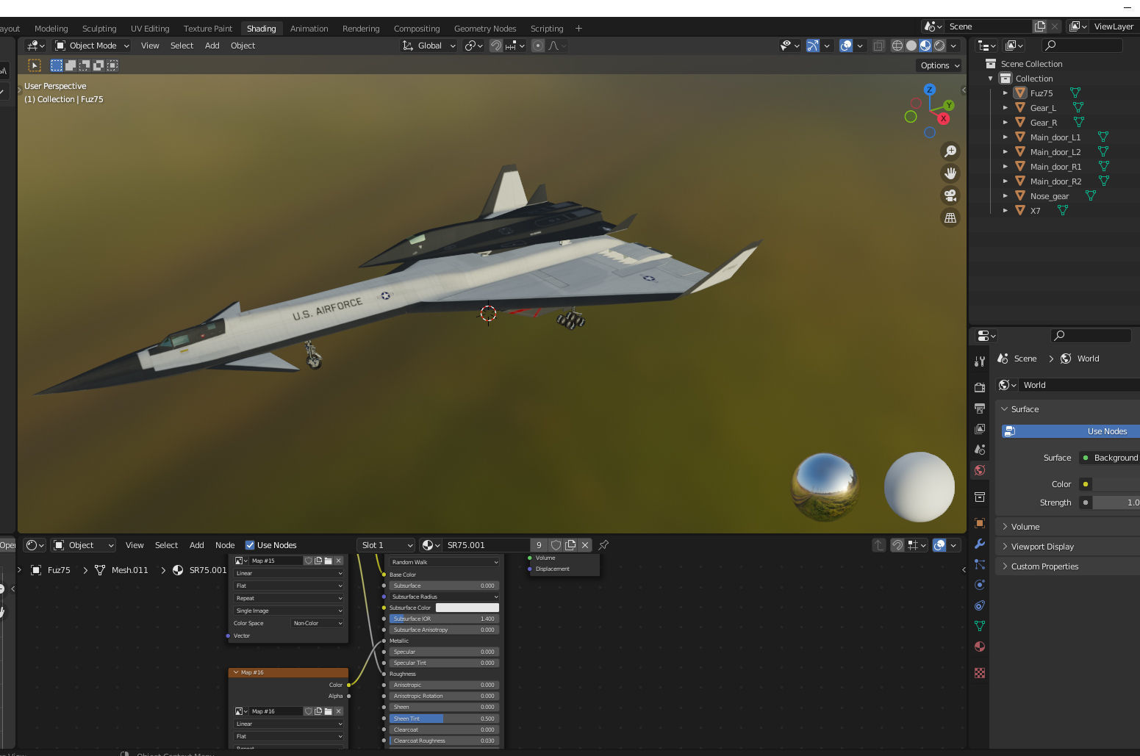Open the View Layer properties tab
Screen dimensions: 1140x756
click(980, 428)
